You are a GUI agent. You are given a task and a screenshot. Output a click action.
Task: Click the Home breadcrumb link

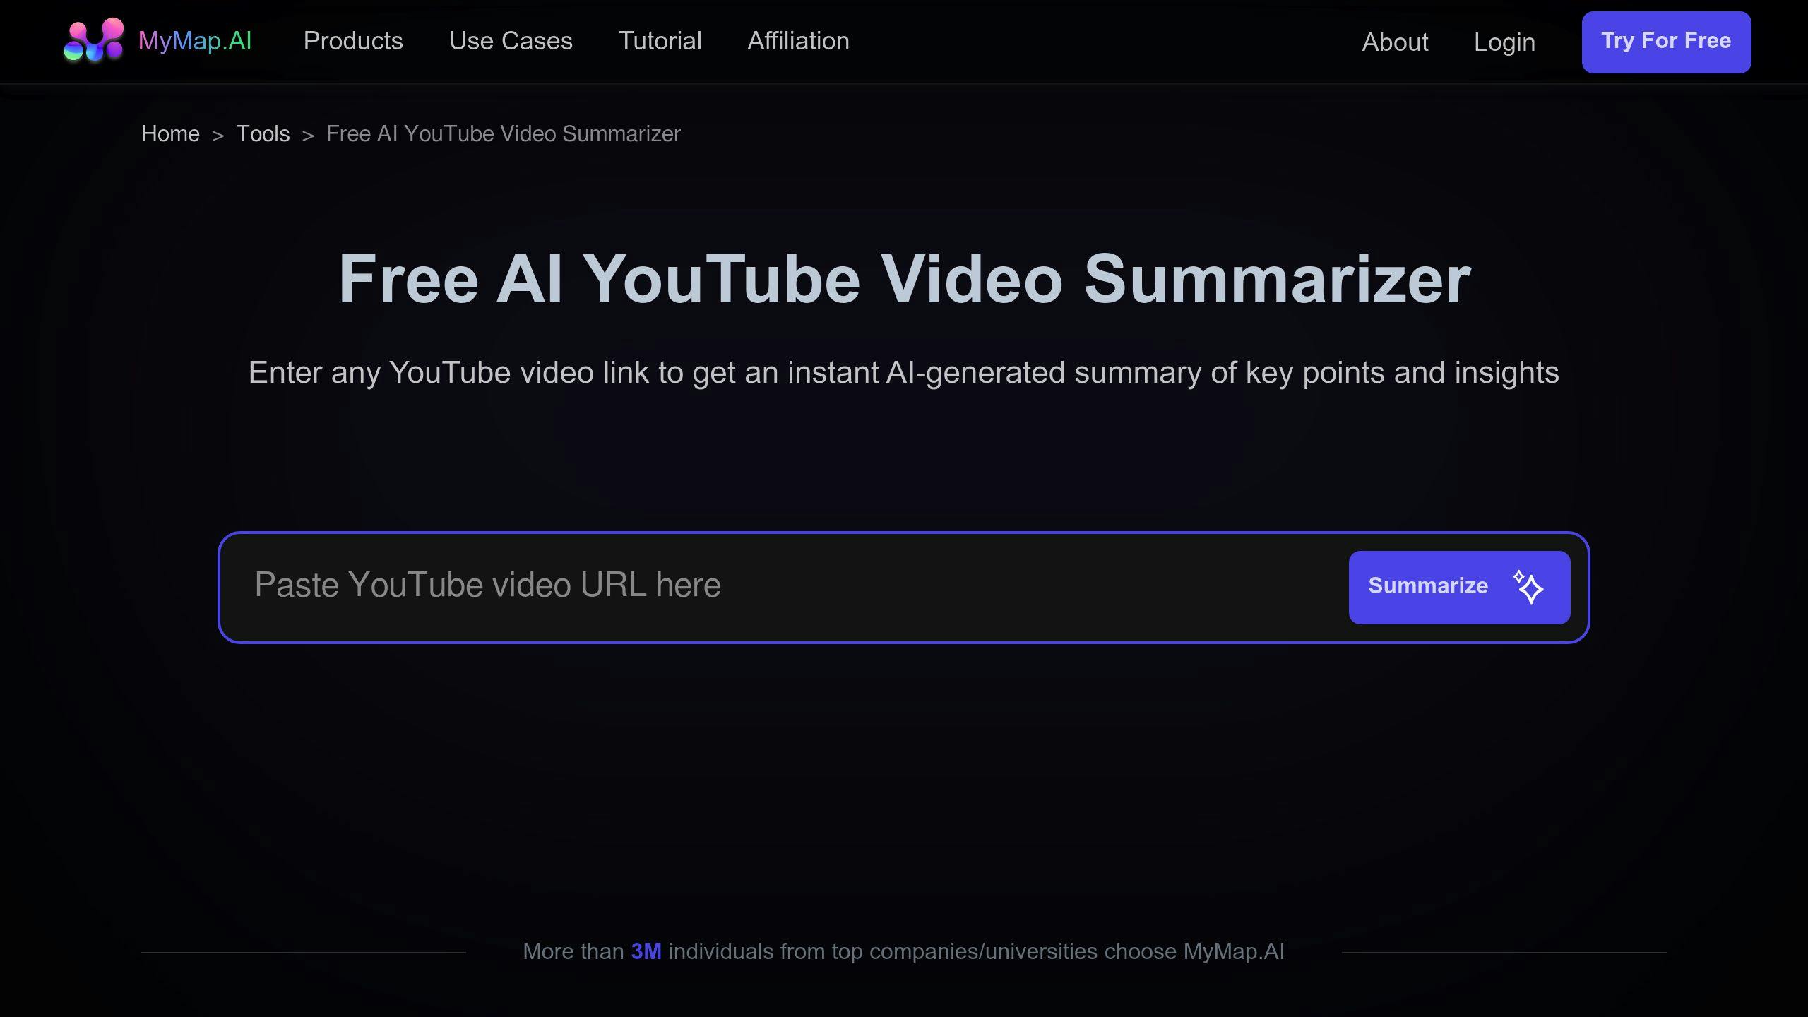[170, 133]
